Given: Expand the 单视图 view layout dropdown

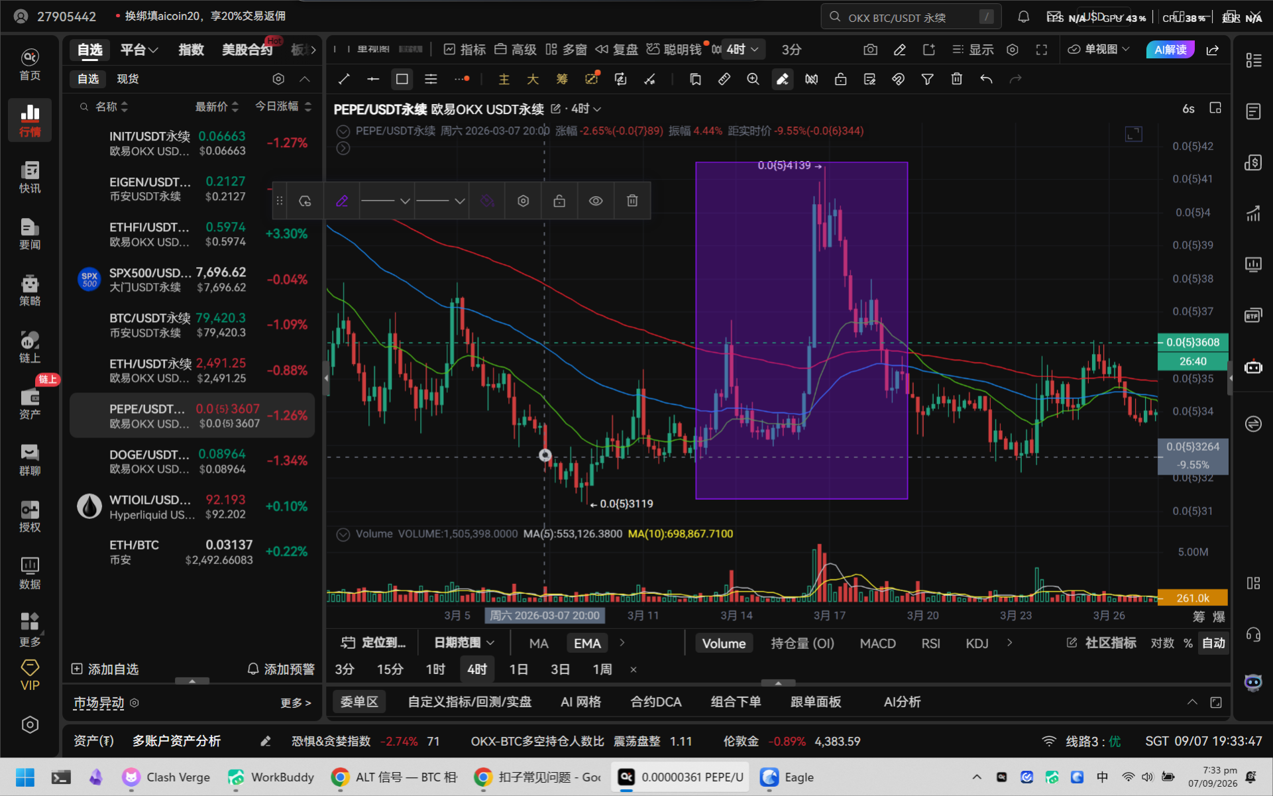Looking at the screenshot, I should 1098,50.
